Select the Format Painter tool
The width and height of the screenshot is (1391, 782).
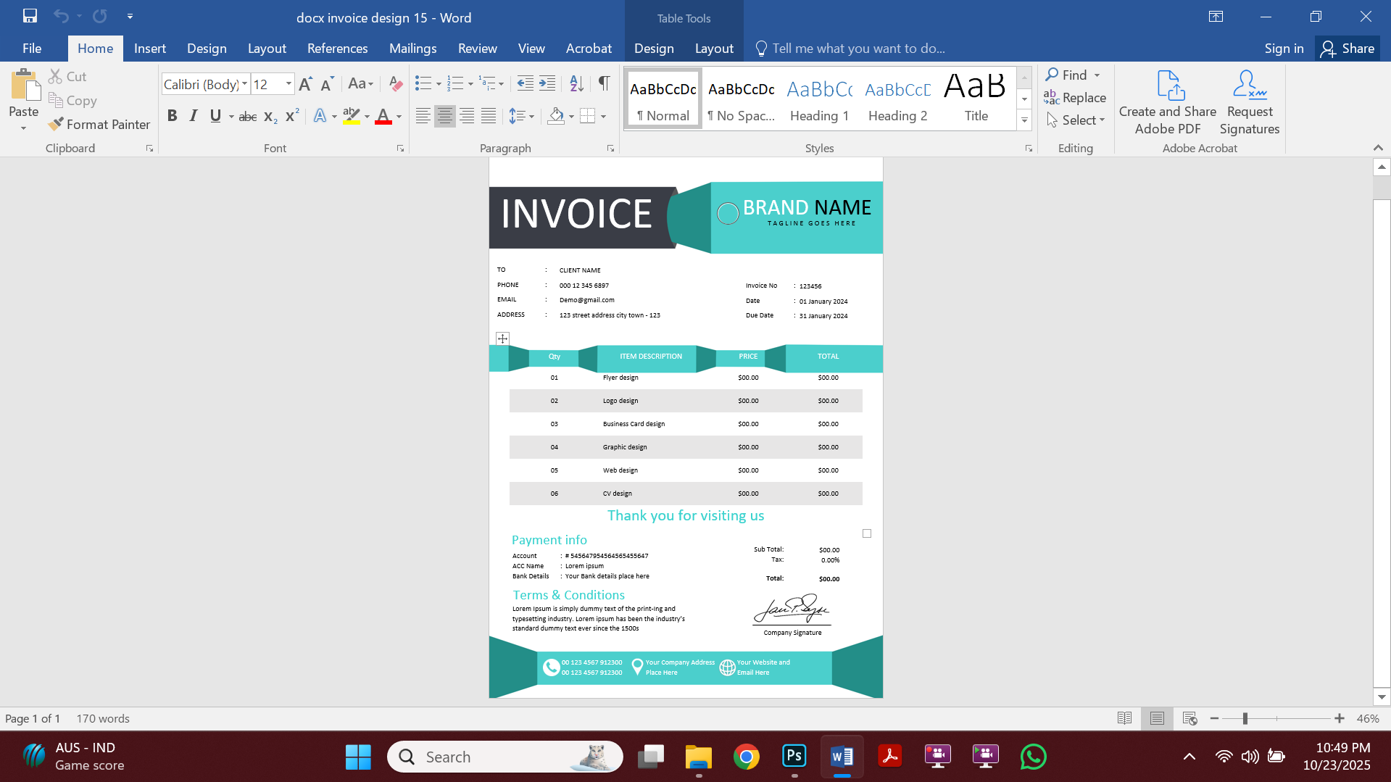coord(99,124)
